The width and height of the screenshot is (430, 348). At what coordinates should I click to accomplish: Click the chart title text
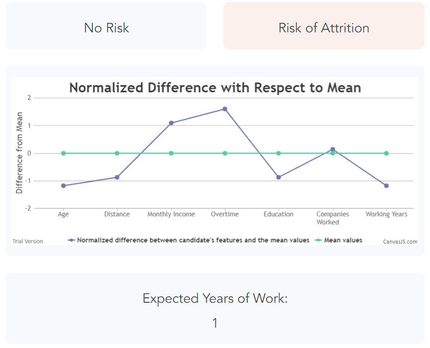pyautogui.click(x=215, y=88)
